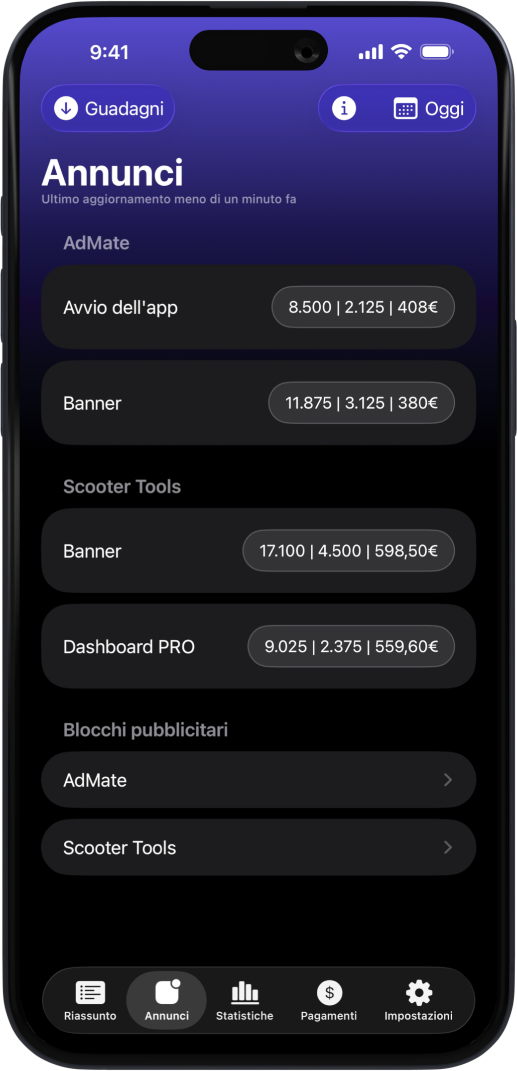Tap the Guadagni download arrow icon
The height and width of the screenshot is (1071, 517).
tap(66, 108)
